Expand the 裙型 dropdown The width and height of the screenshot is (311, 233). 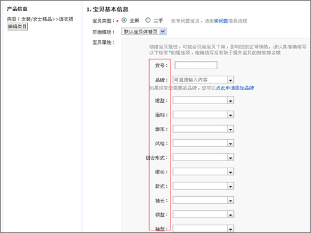pyautogui.click(x=203, y=100)
